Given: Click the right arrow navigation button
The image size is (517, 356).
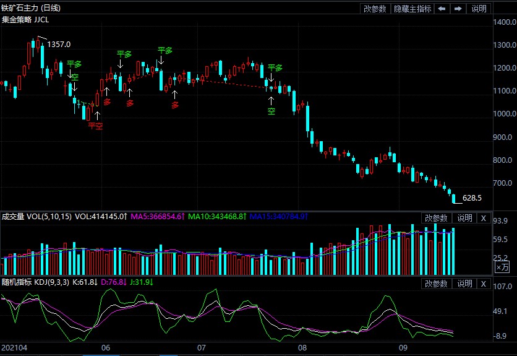Looking at the screenshot, I should coord(458,9).
